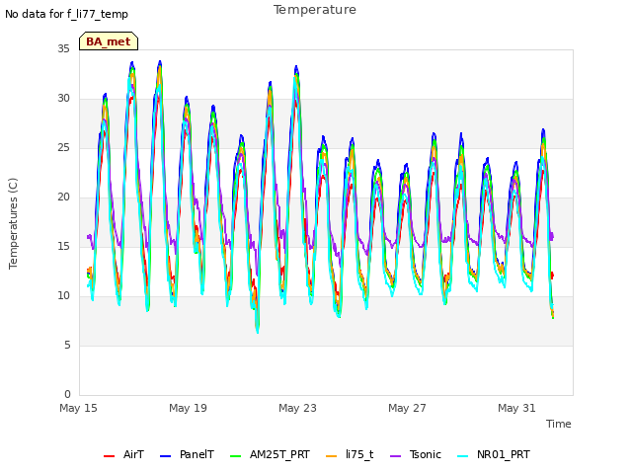Click the orange li75_t color marker
The image size is (632, 474).
point(332,456)
